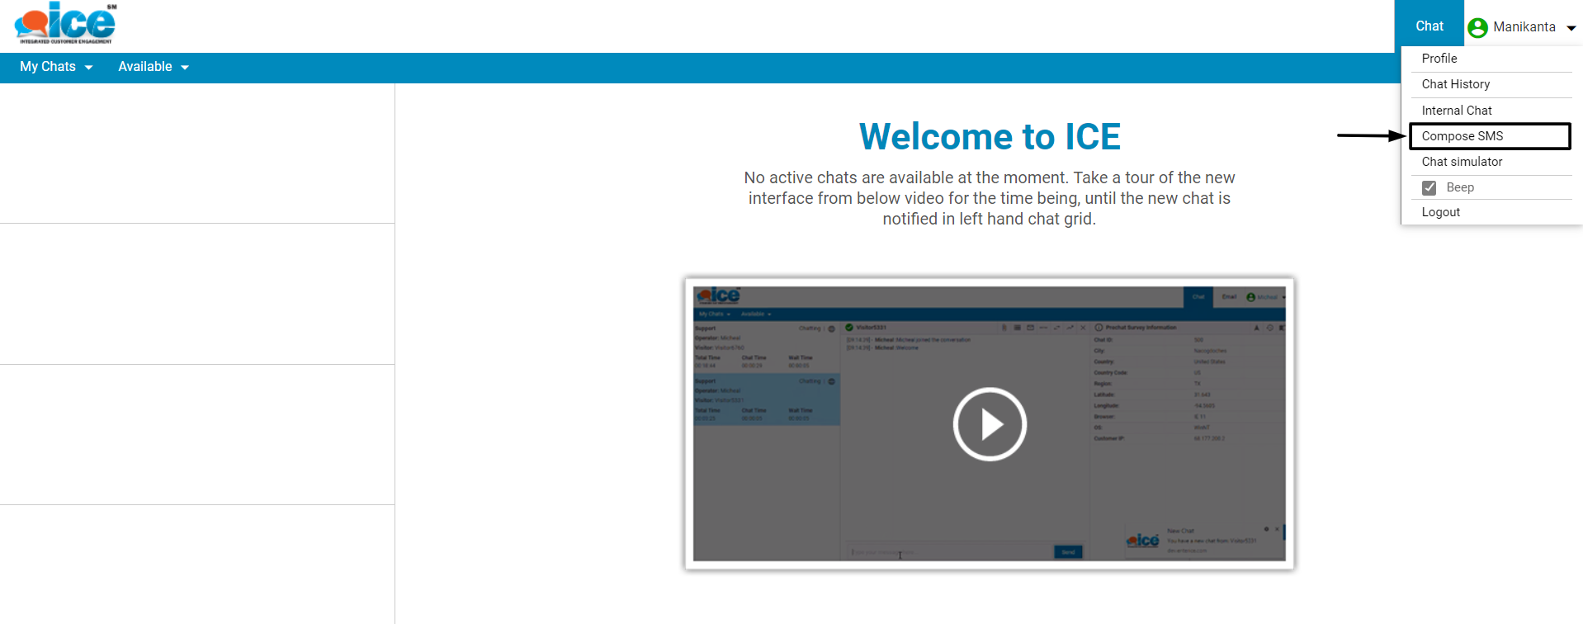
Task: Click the first empty chat grid slot
Action: point(197,154)
